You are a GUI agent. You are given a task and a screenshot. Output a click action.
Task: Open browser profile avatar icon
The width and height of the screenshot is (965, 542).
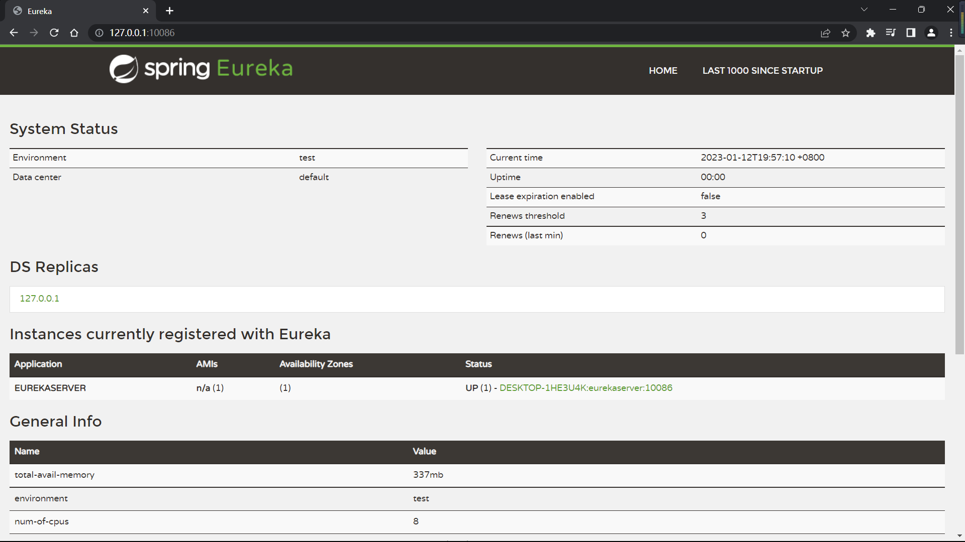point(931,33)
